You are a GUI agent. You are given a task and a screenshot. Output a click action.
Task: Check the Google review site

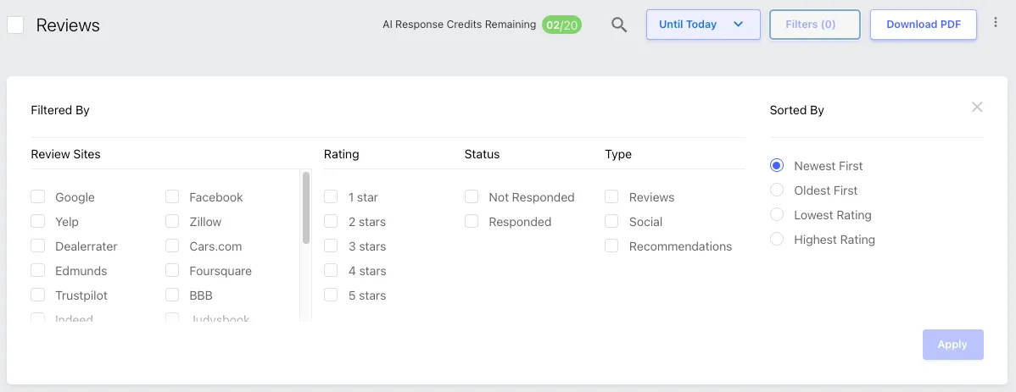pos(38,196)
